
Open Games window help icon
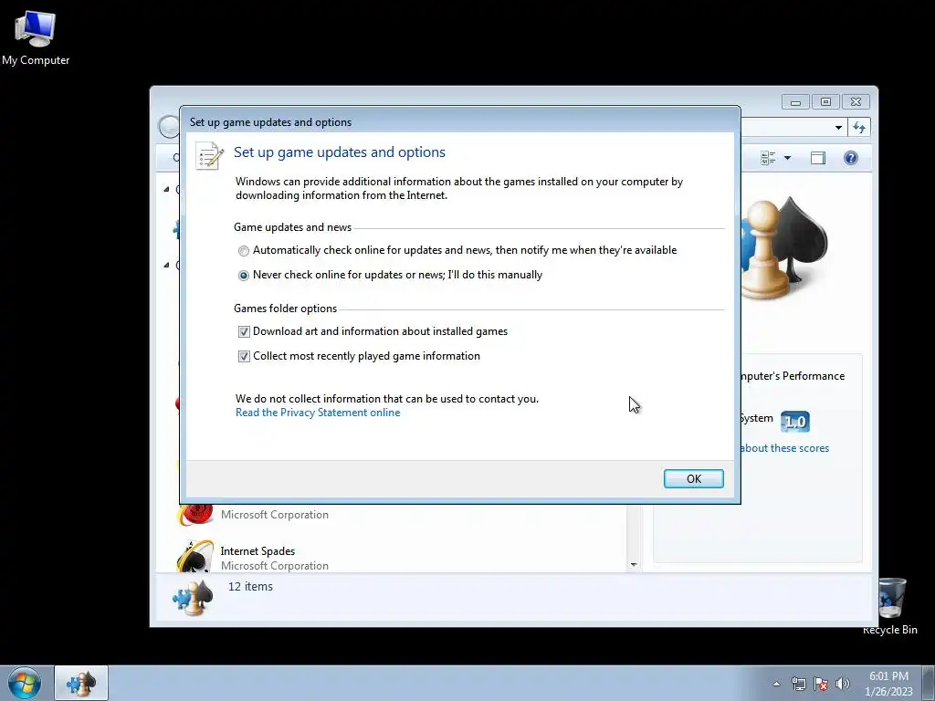point(851,158)
